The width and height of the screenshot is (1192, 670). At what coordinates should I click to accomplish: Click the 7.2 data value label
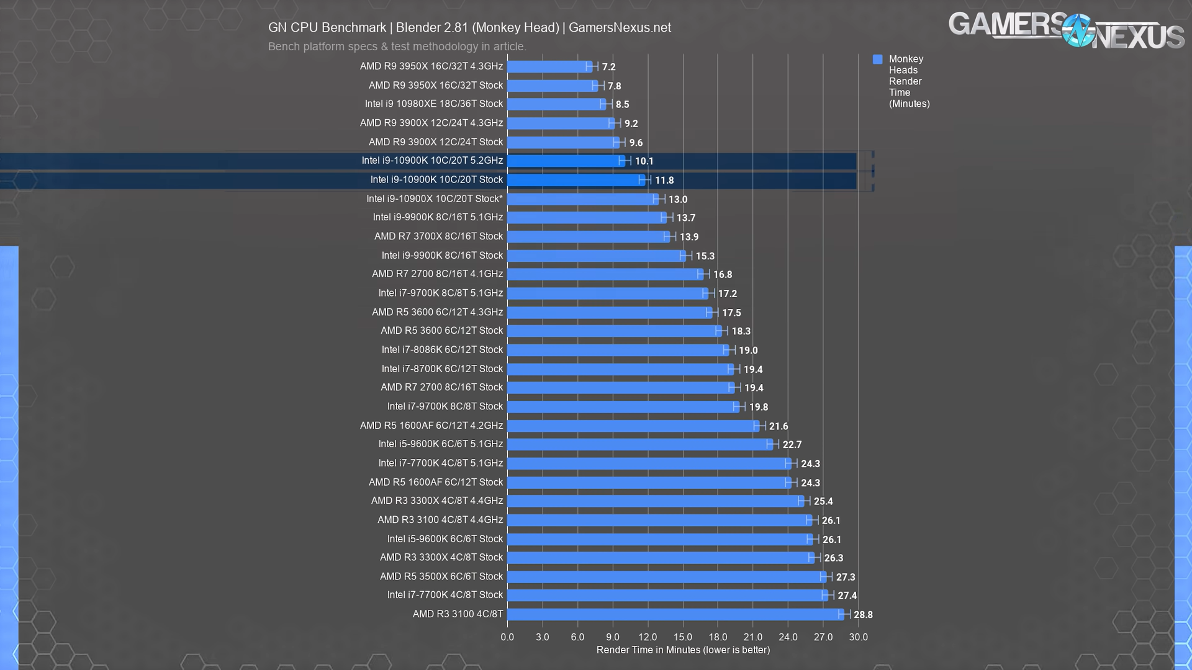point(608,67)
